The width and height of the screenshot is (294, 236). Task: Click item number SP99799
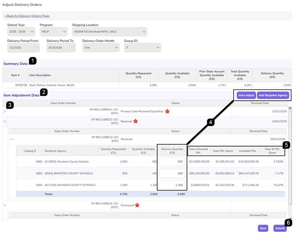pyautogui.click(x=21, y=85)
